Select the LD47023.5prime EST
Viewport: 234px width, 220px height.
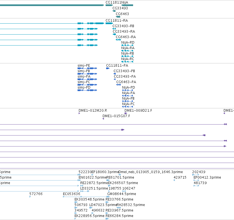click(x=91, y=208)
